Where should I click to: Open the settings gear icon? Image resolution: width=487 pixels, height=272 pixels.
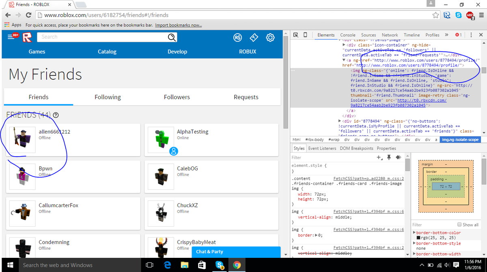click(270, 38)
